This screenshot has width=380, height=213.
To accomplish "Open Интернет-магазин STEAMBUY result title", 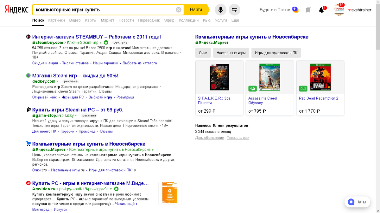I will [97, 37].
